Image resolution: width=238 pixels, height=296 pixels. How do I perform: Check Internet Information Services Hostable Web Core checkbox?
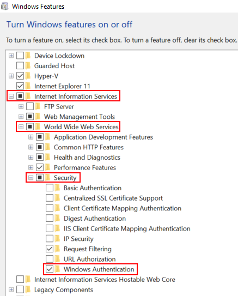(x=20, y=280)
